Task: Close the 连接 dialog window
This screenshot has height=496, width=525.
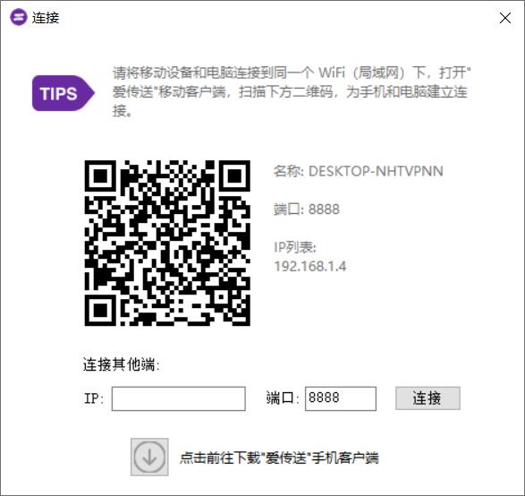Action: (505, 18)
